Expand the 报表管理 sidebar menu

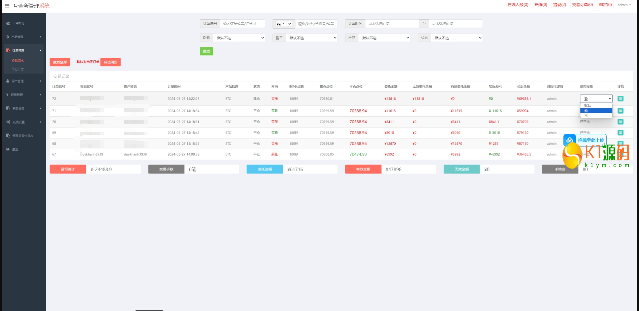coord(23,95)
